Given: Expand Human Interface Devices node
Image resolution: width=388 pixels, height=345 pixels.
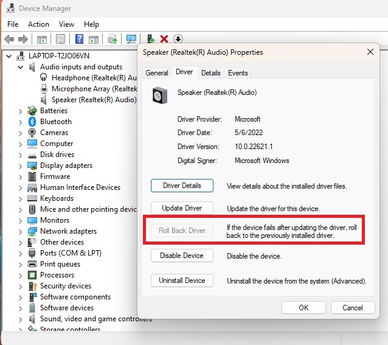Looking at the screenshot, I should click(21, 188).
